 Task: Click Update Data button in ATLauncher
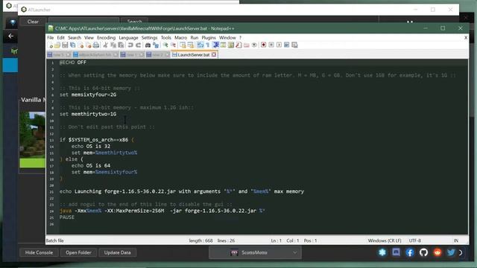pyautogui.click(x=118, y=252)
